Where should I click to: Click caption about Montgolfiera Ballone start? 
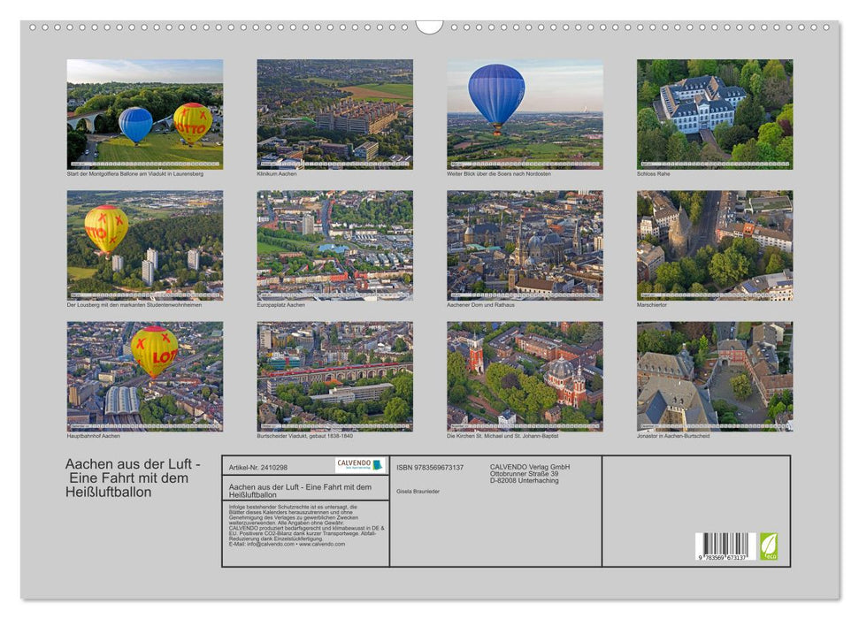[x=134, y=173]
